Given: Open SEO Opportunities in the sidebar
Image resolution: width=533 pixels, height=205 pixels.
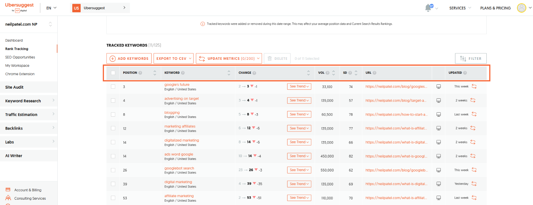Looking at the screenshot, I should [20, 57].
